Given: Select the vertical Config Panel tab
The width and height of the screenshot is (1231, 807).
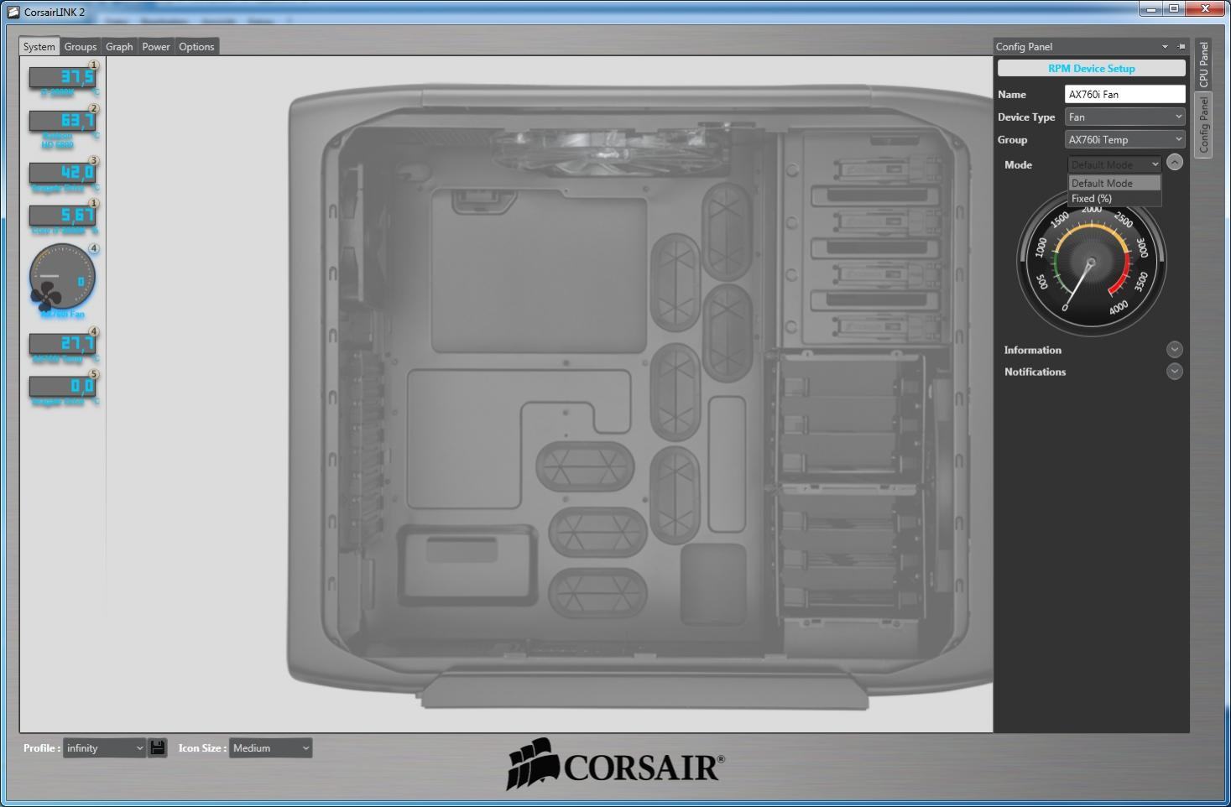Looking at the screenshot, I should 1203,124.
